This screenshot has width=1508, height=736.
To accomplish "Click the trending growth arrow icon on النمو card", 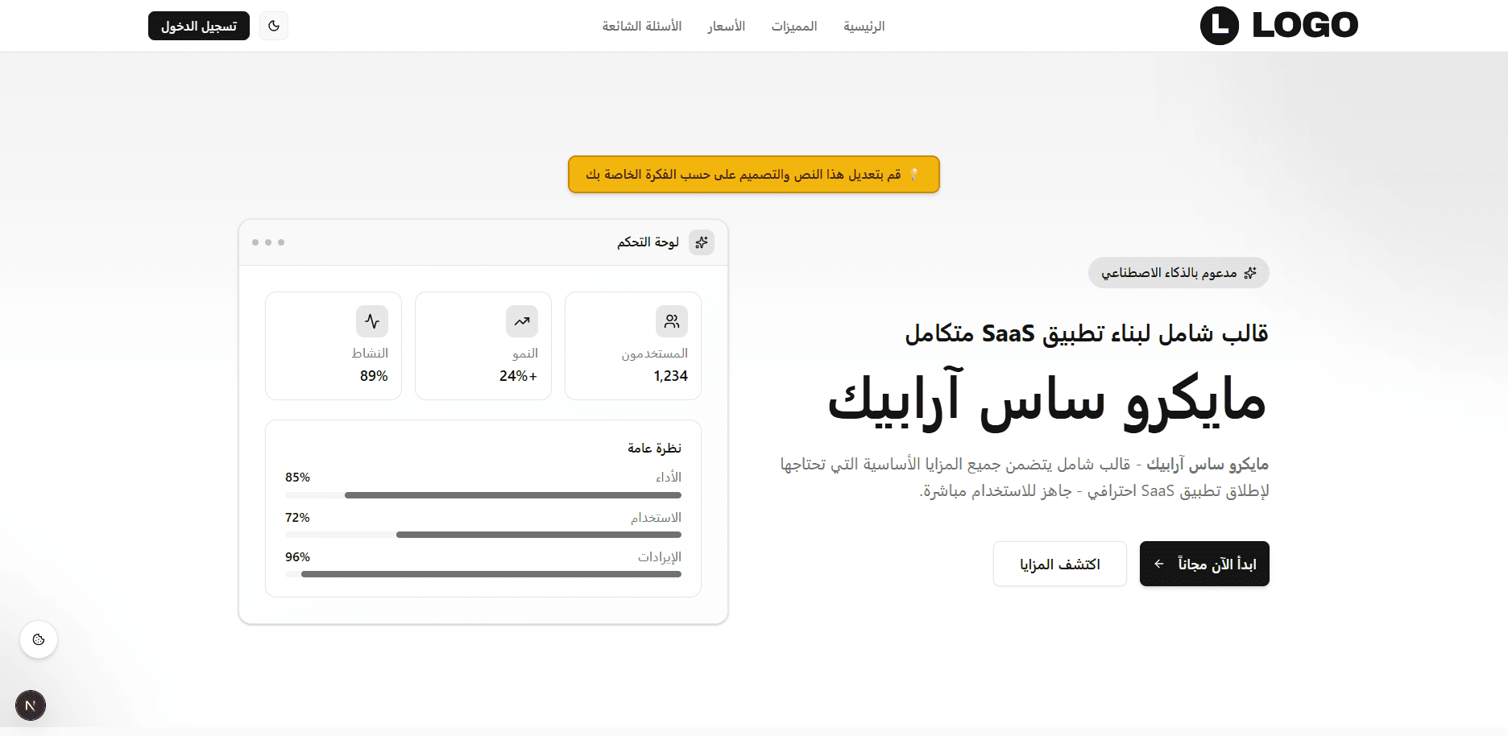I will (x=522, y=320).
